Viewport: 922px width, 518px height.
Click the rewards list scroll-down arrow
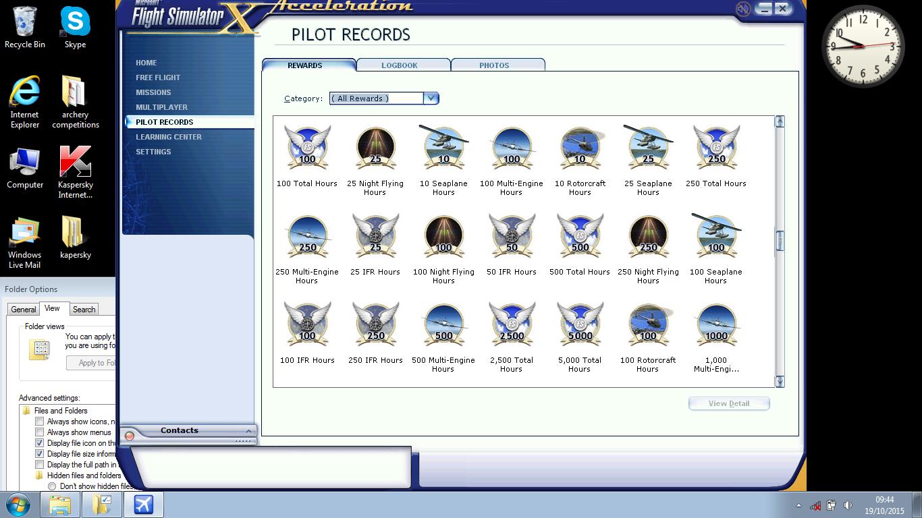click(x=780, y=382)
